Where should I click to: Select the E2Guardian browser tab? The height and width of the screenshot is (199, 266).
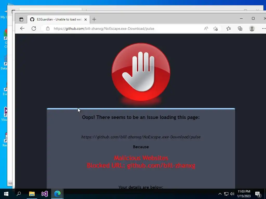[x=58, y=19]
